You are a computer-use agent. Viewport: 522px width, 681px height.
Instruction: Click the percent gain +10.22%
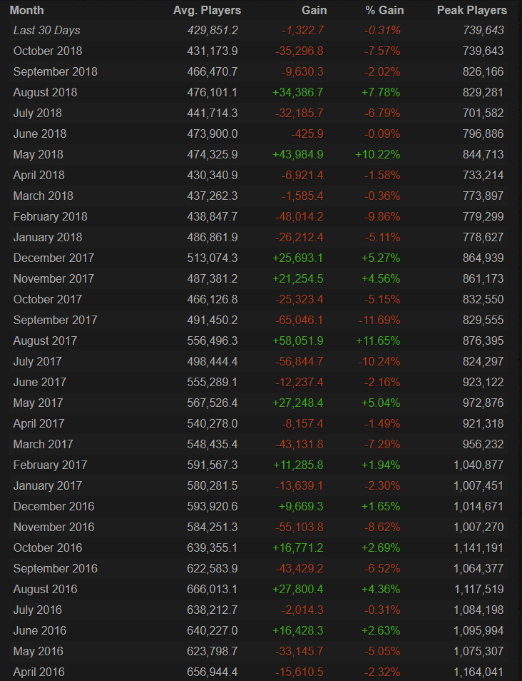tap(378, 155)
